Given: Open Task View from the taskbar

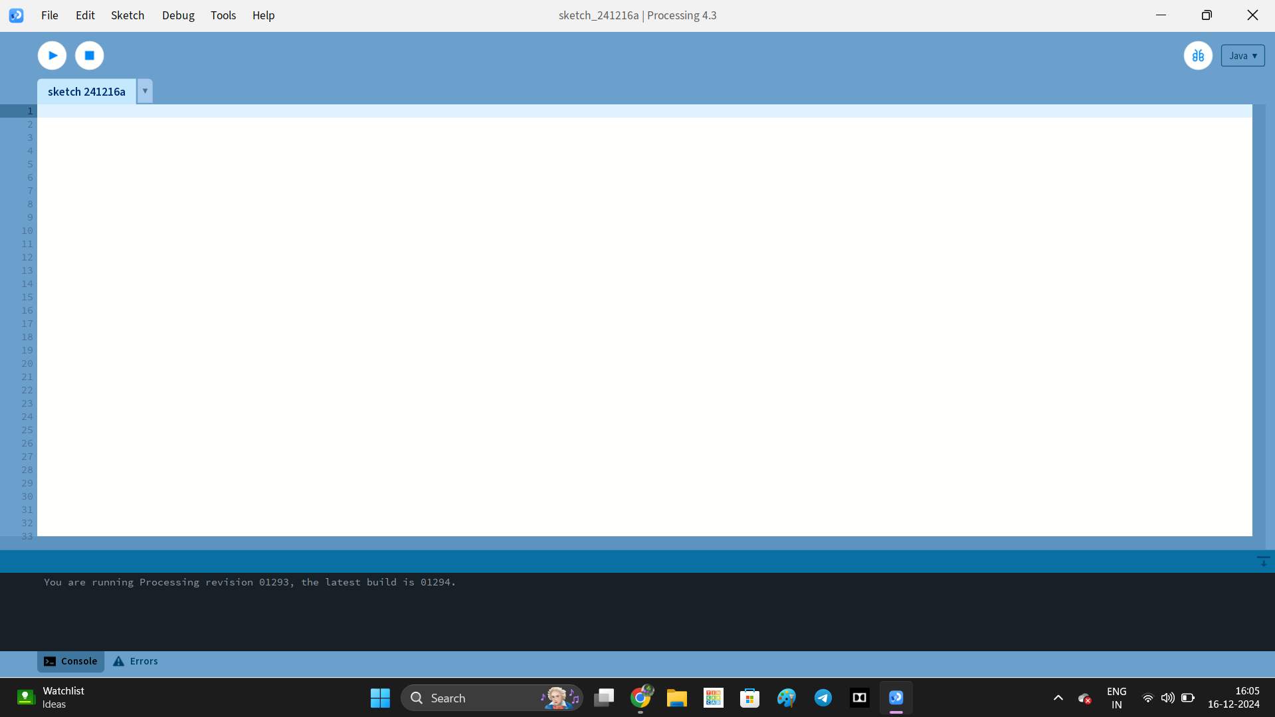Looking at the screenshot, I should [x=604, y=698].
